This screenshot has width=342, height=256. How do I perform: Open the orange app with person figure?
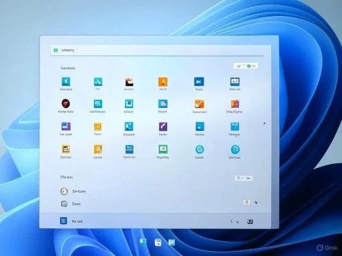(x=163, y=82)
